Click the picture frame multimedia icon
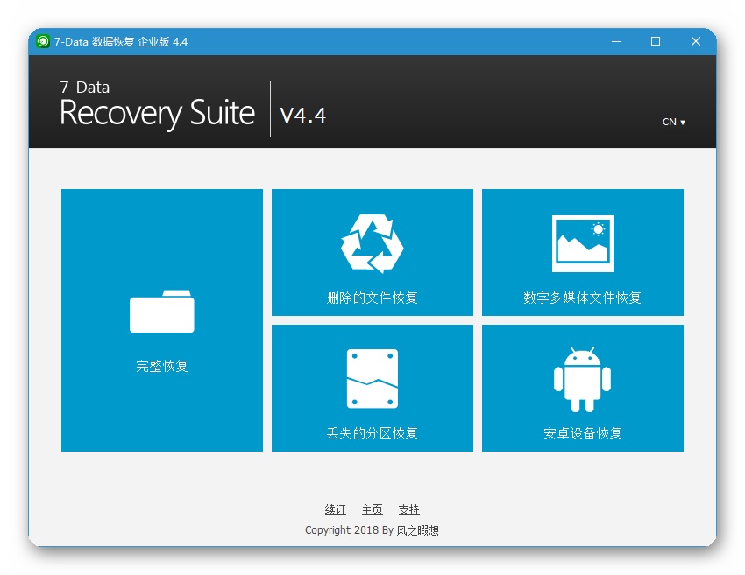This screenshot has width=745, height=575. point(583,243)
